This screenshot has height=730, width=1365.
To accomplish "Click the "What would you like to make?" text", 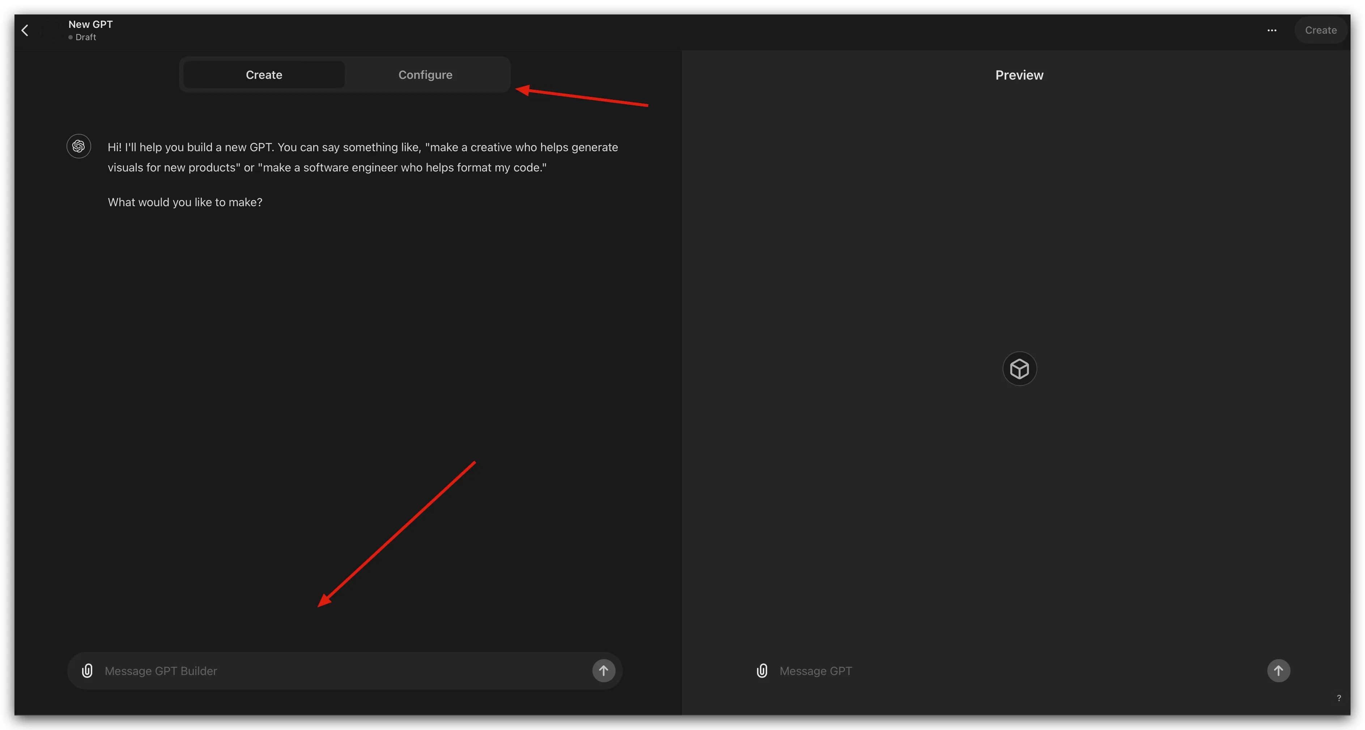I will point(185,202).
